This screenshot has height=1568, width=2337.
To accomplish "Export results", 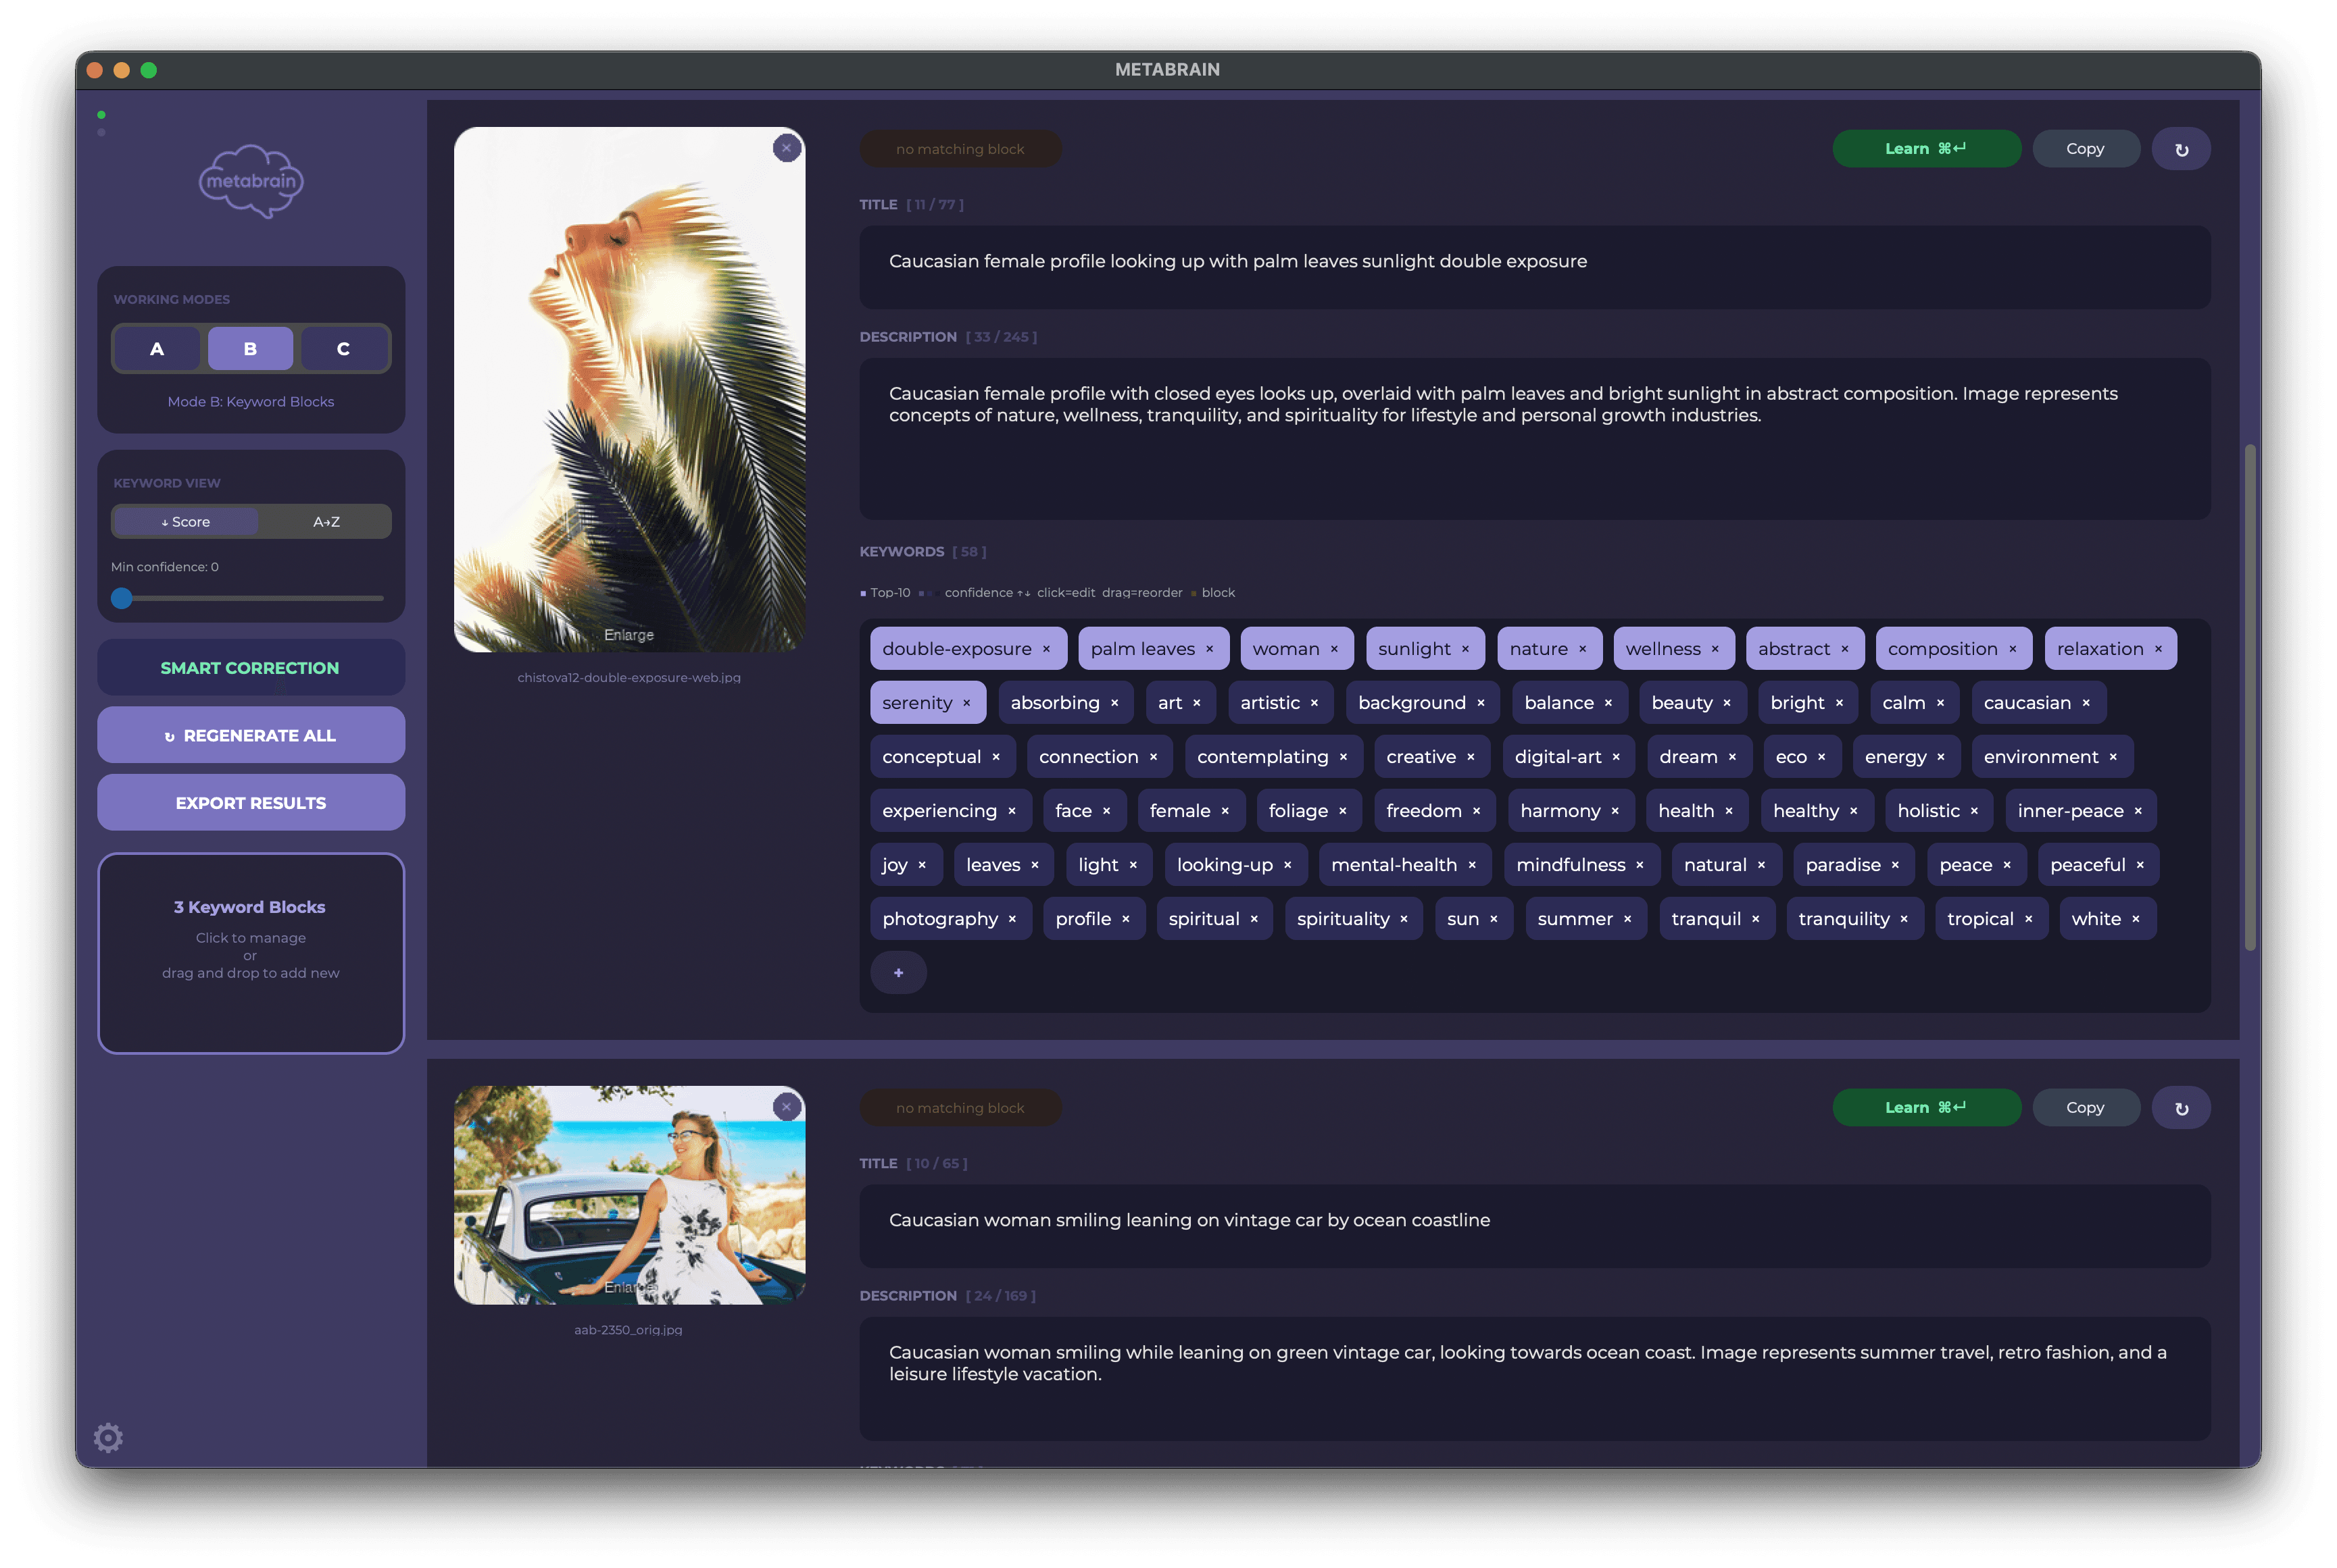I will [250, 802].
